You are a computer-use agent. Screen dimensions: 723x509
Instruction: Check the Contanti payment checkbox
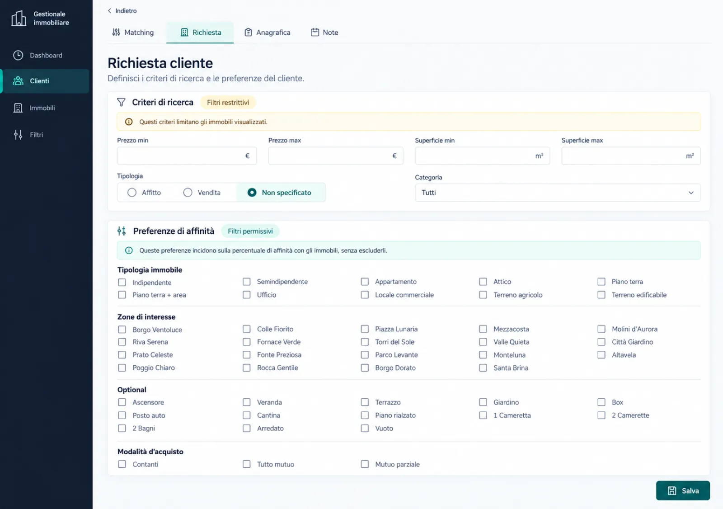click(122, 464)
